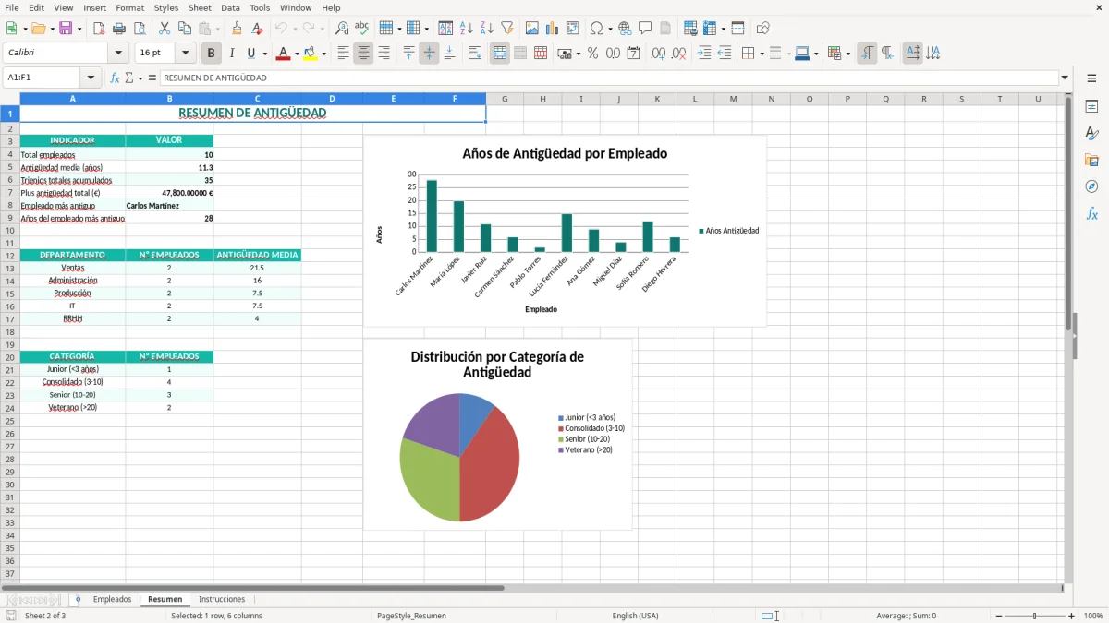Toggle Align Left

tap(343, 54)
